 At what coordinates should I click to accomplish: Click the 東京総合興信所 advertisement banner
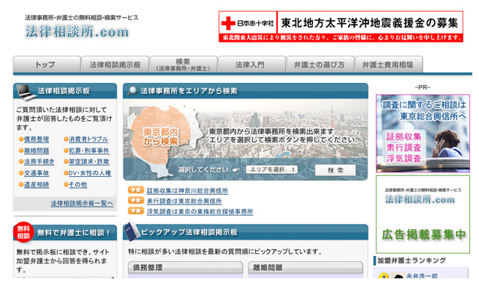point(423,134)
